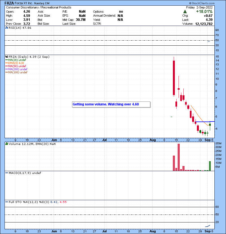
Task: Click the Prev Close value 3.72
Action: [27, 24]
